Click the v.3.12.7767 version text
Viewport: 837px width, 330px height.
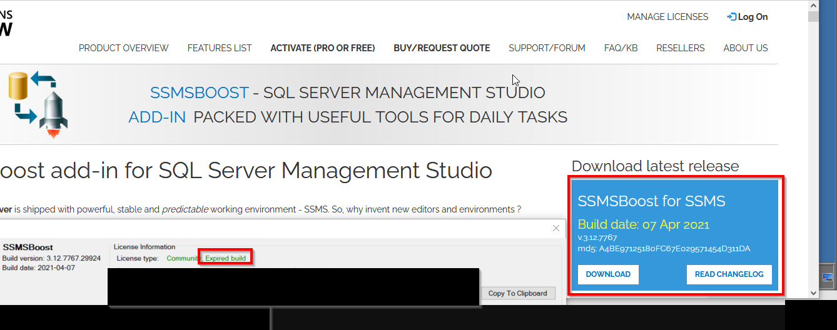(x=597, y=238)
